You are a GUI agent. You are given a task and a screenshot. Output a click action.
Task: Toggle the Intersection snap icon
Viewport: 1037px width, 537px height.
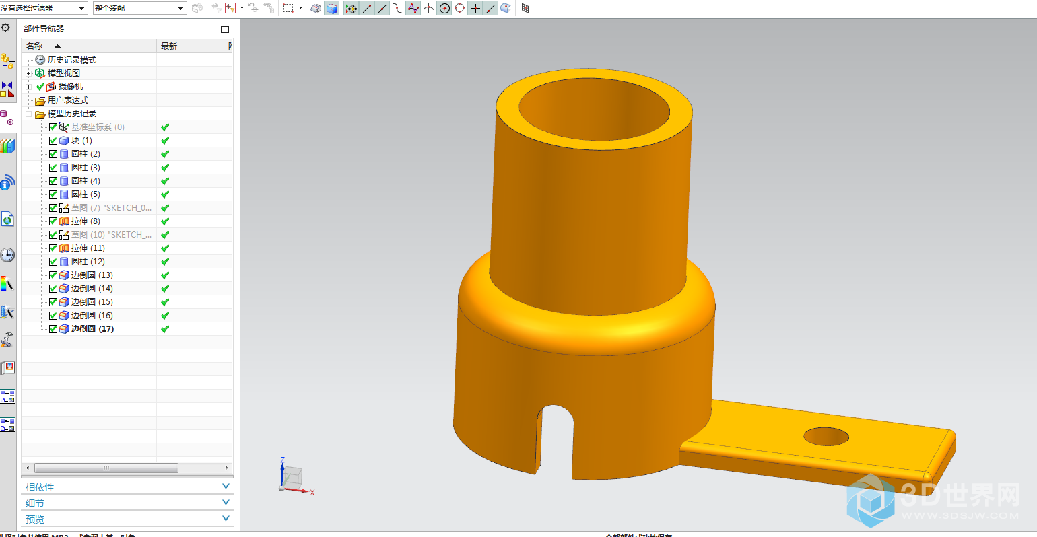click(428, 8)
